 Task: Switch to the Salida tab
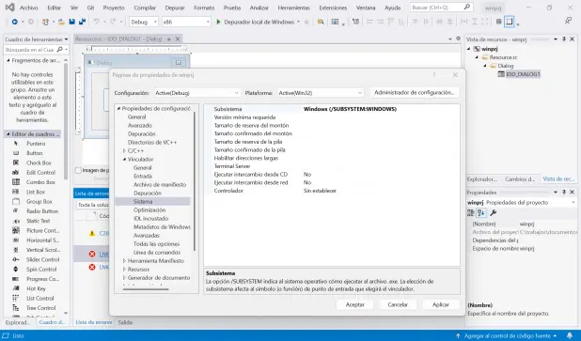(x=125, y=322)
